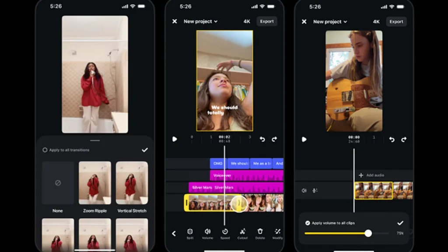
Task: Open "New project" dropdown above the captioned selfie video
Action: tap(200, 21)
